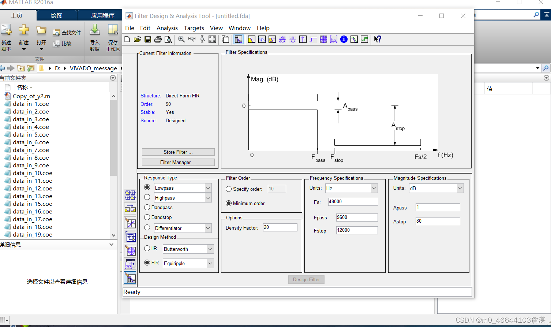Open Pole/Zero Editor sidebar panel
The width and height of the screenshot is (551, 327).
(130, 250)
